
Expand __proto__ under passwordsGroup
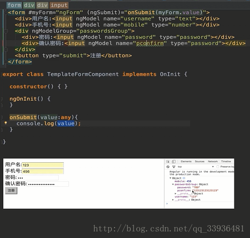(x=176, y=194)
